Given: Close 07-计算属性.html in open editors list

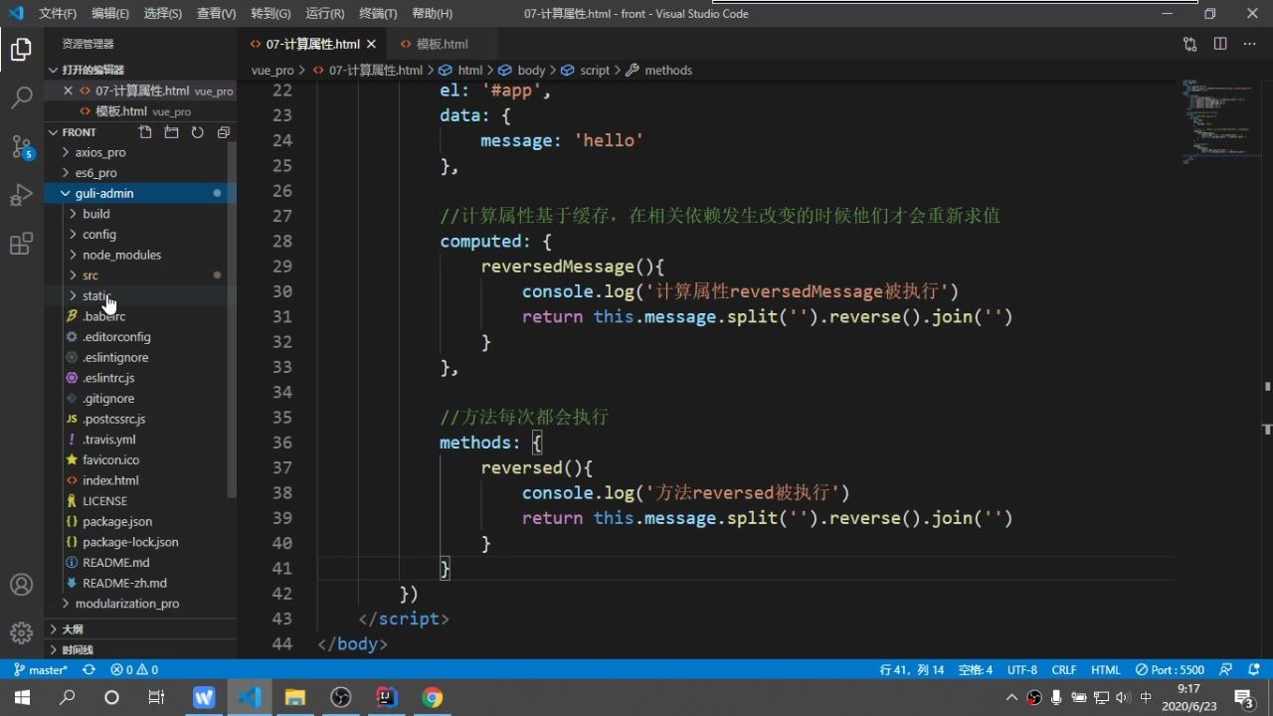Looking at the screenshot, I should [x=68, y=90].
